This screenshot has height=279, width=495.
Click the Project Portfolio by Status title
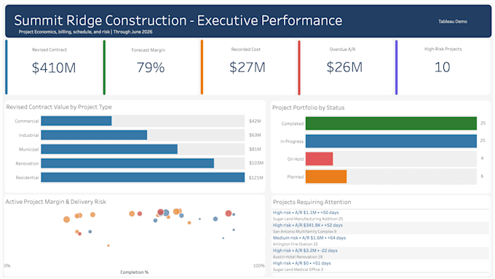pyautogui.click(x=309, y=108)
